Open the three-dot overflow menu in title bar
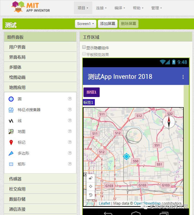The width and height of the screenshot is (194, 215). pos(183,77)
